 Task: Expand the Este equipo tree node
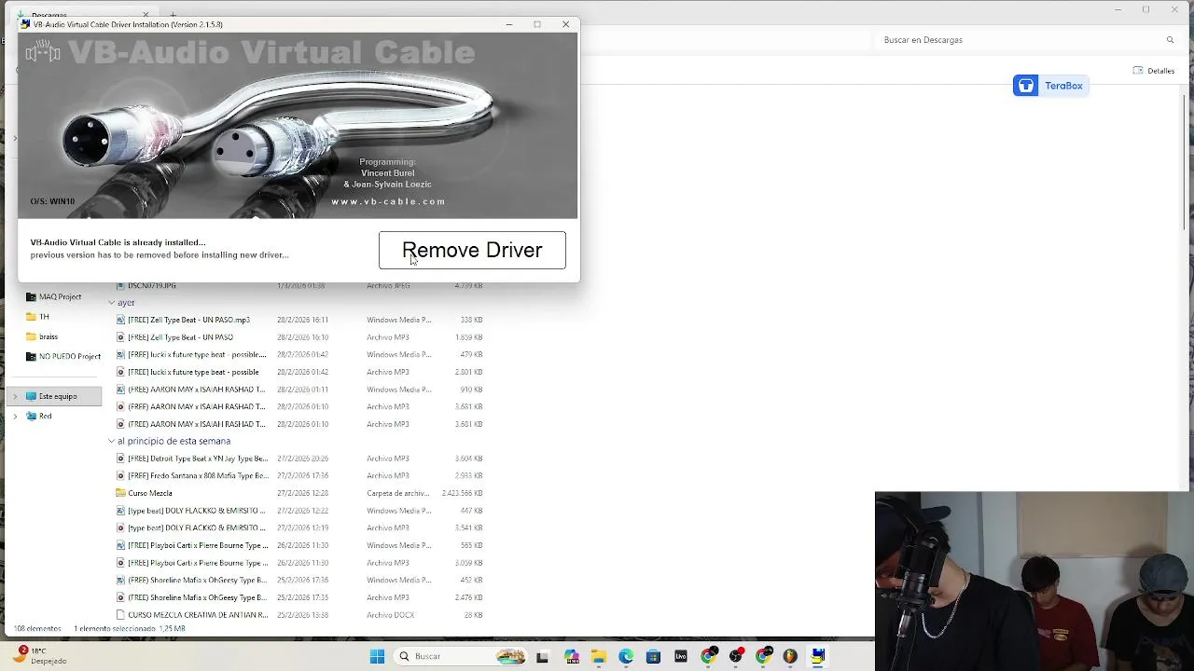click(14, 397)
